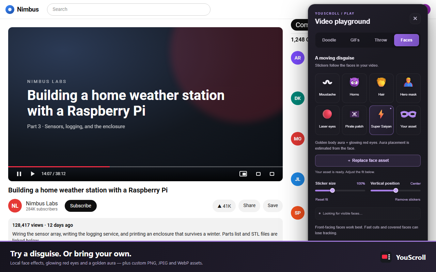The height and width of the screenshot is (272, 436).
Task: Click the Share button
Action: point(249,206)
